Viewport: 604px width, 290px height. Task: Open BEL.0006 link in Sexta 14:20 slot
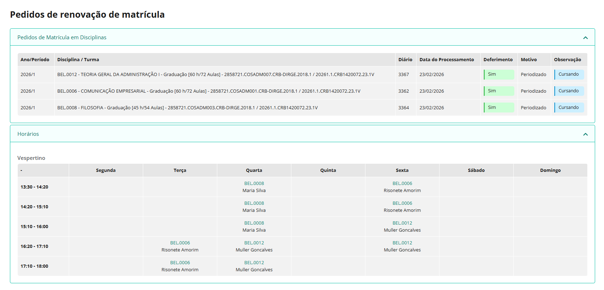tap(402, 203)
